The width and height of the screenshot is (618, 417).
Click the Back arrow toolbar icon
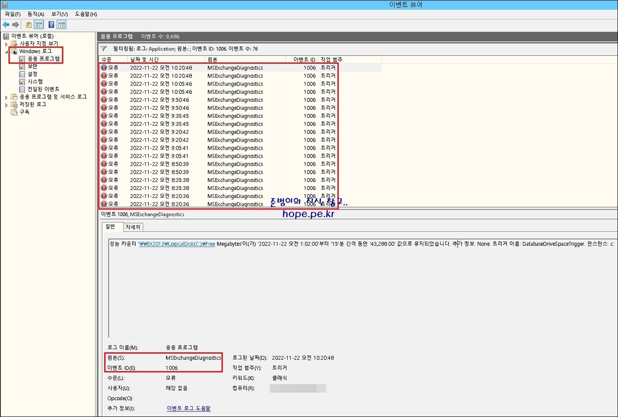coord(6,24)
